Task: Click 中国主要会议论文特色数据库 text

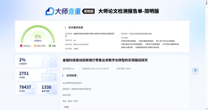Action: 132,44
